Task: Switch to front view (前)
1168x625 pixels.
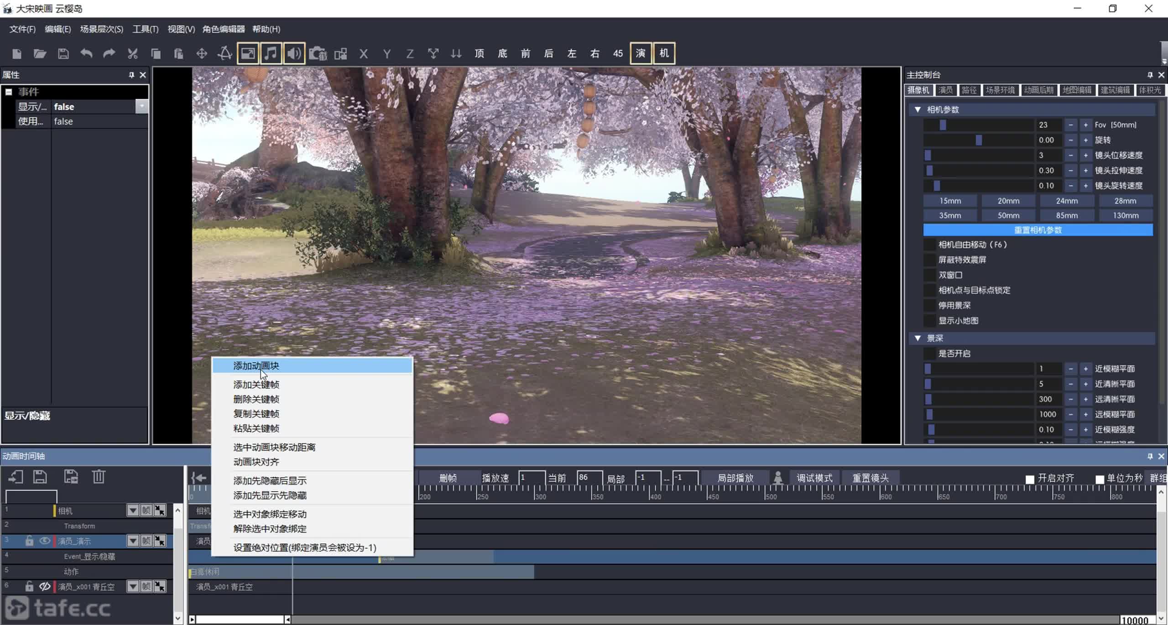Action: tap(526, 54)
